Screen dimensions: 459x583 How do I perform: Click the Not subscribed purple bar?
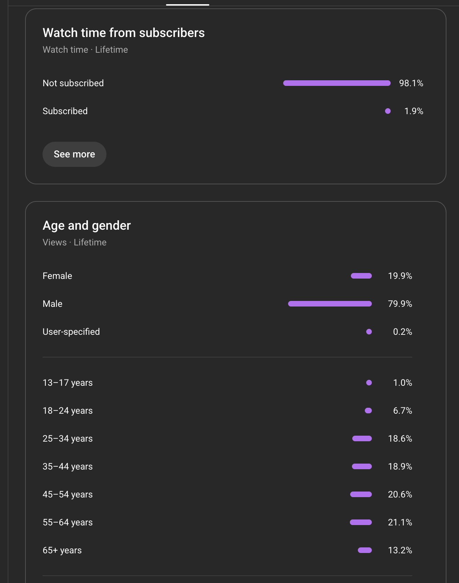coord(337,83)
